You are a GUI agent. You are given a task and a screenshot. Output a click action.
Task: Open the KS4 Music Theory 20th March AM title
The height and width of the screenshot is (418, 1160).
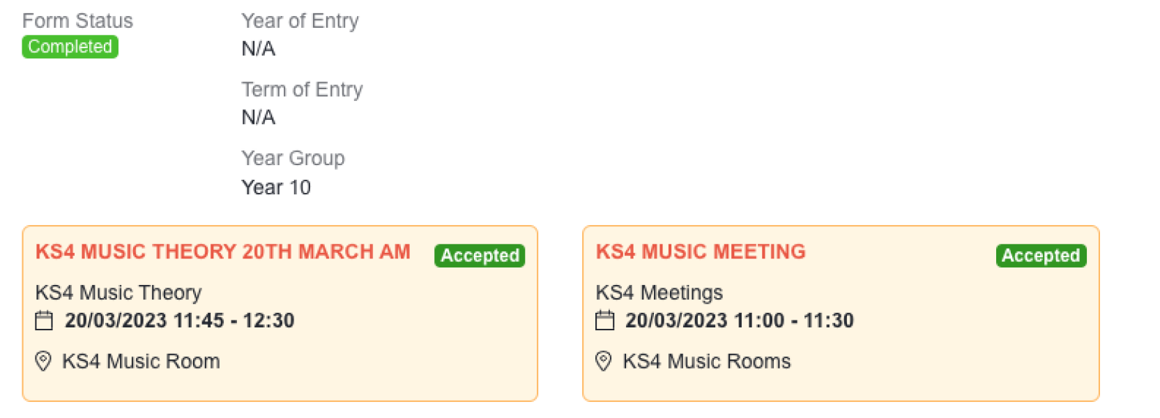pos(223,251)
